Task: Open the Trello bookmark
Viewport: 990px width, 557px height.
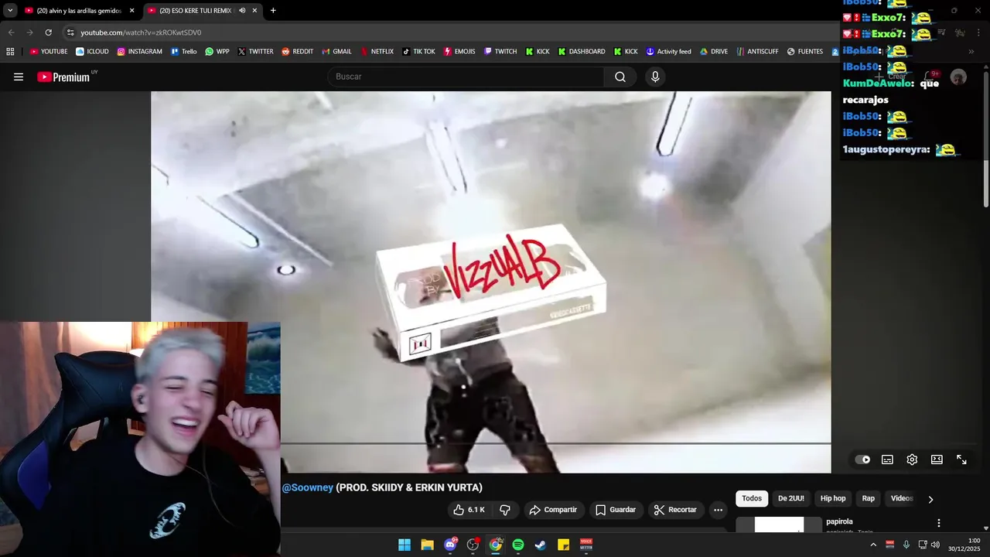Action: [183, 52]
